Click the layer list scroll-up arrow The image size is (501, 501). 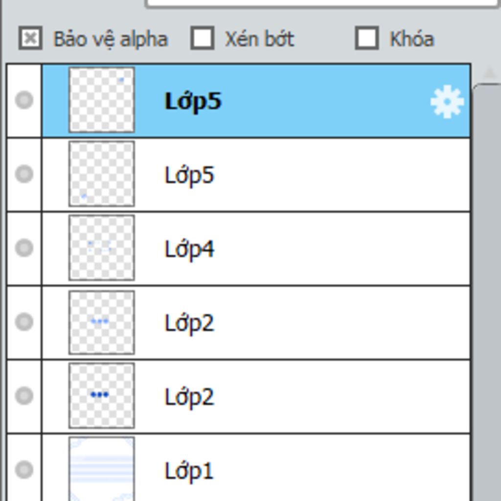(489, 73)
